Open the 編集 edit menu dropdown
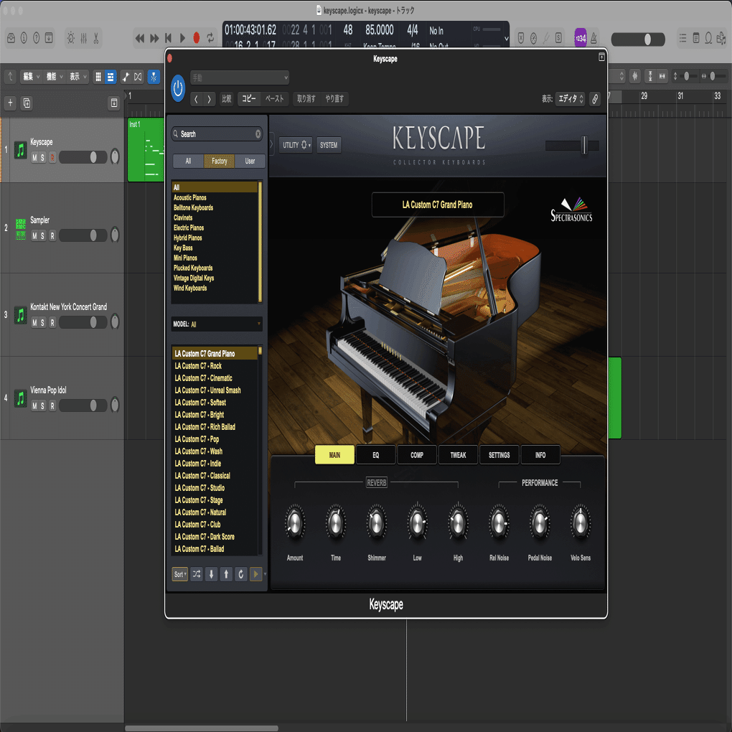Image resolution: width=732 pixels, height=732 pixels. [31, 77]
